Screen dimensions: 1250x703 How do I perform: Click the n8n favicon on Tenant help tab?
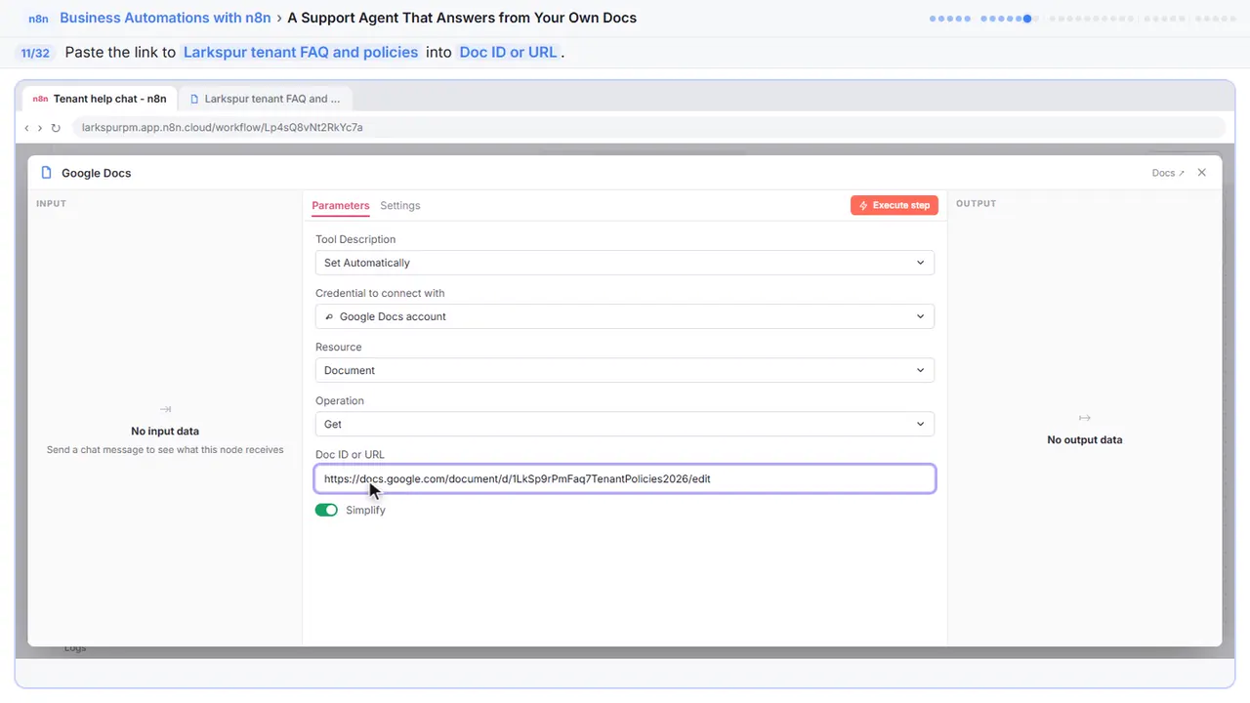click(x=40, y=99)
